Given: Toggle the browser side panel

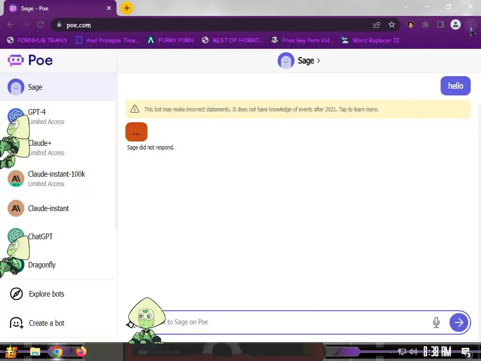Looking at the screenshot, I should pos(441,24).
